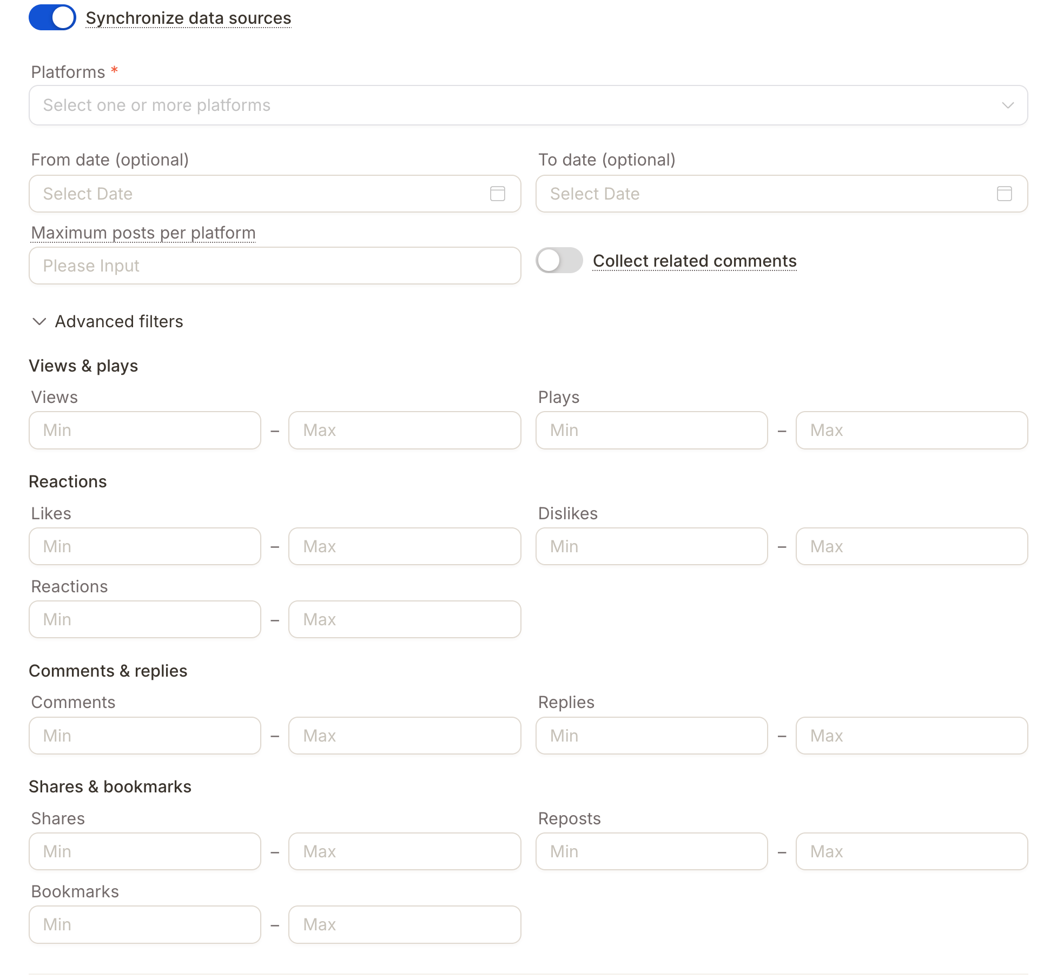Turn off Synchronize data sources switch
Image resolution: width=1057 pixels, height=979 pixels.
52,18
